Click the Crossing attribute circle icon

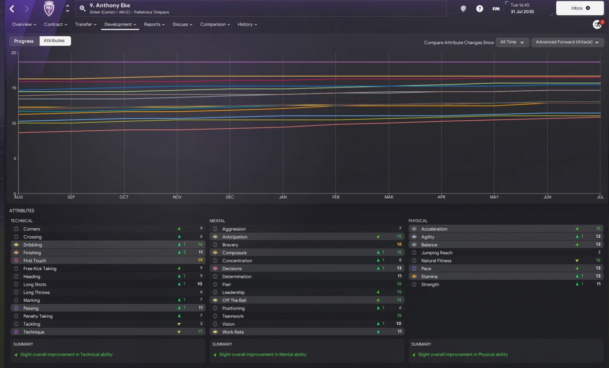[16, 237]
